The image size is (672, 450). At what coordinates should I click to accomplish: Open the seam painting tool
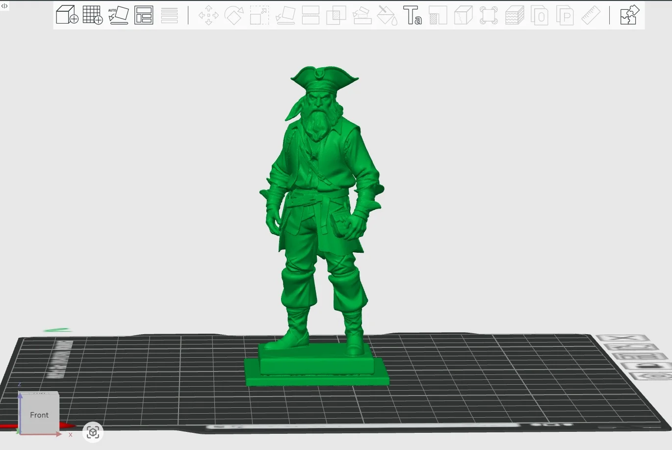click(438, 15)
